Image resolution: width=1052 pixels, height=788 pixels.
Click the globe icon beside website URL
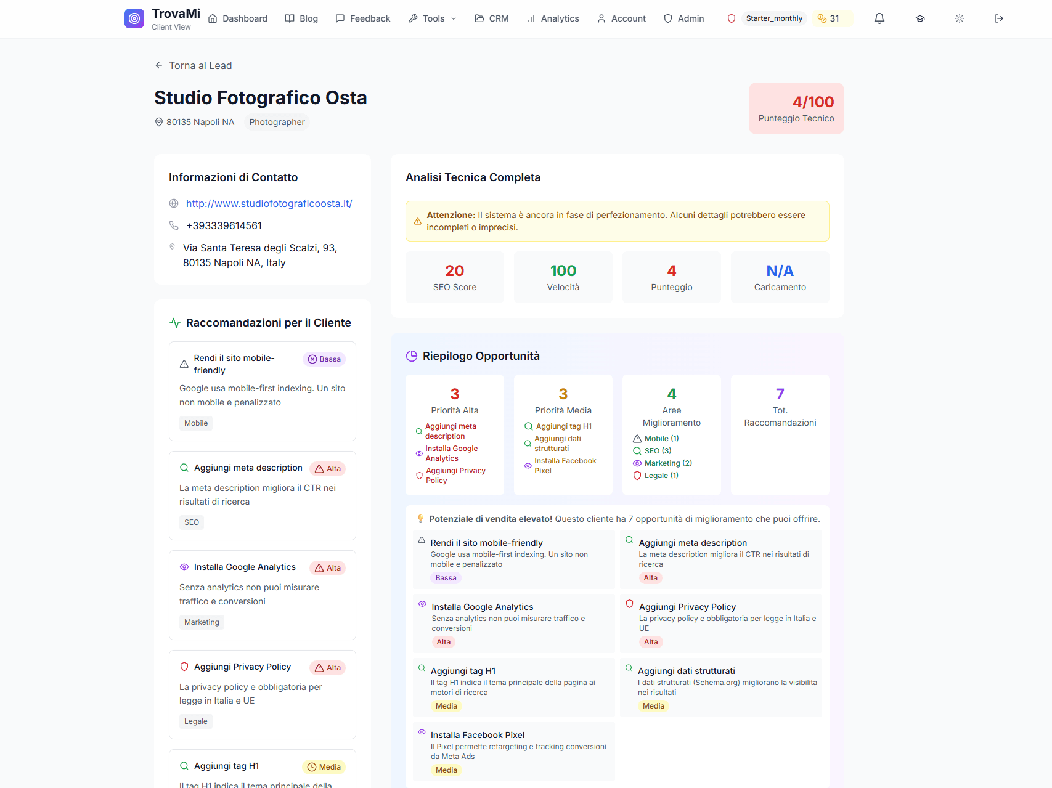[x=174, y=204]
